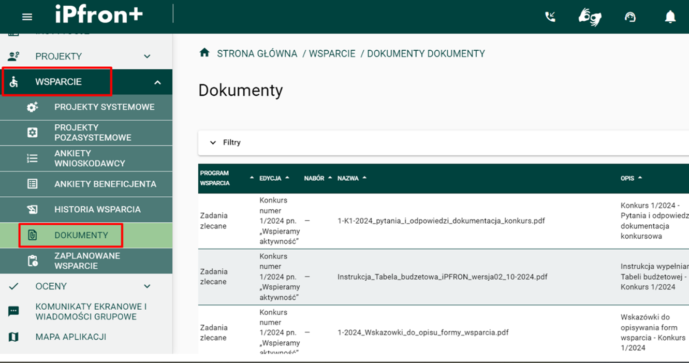Click the Projekty systemowe gear icon
Screen dimensions: 689x363
point(32,107)
